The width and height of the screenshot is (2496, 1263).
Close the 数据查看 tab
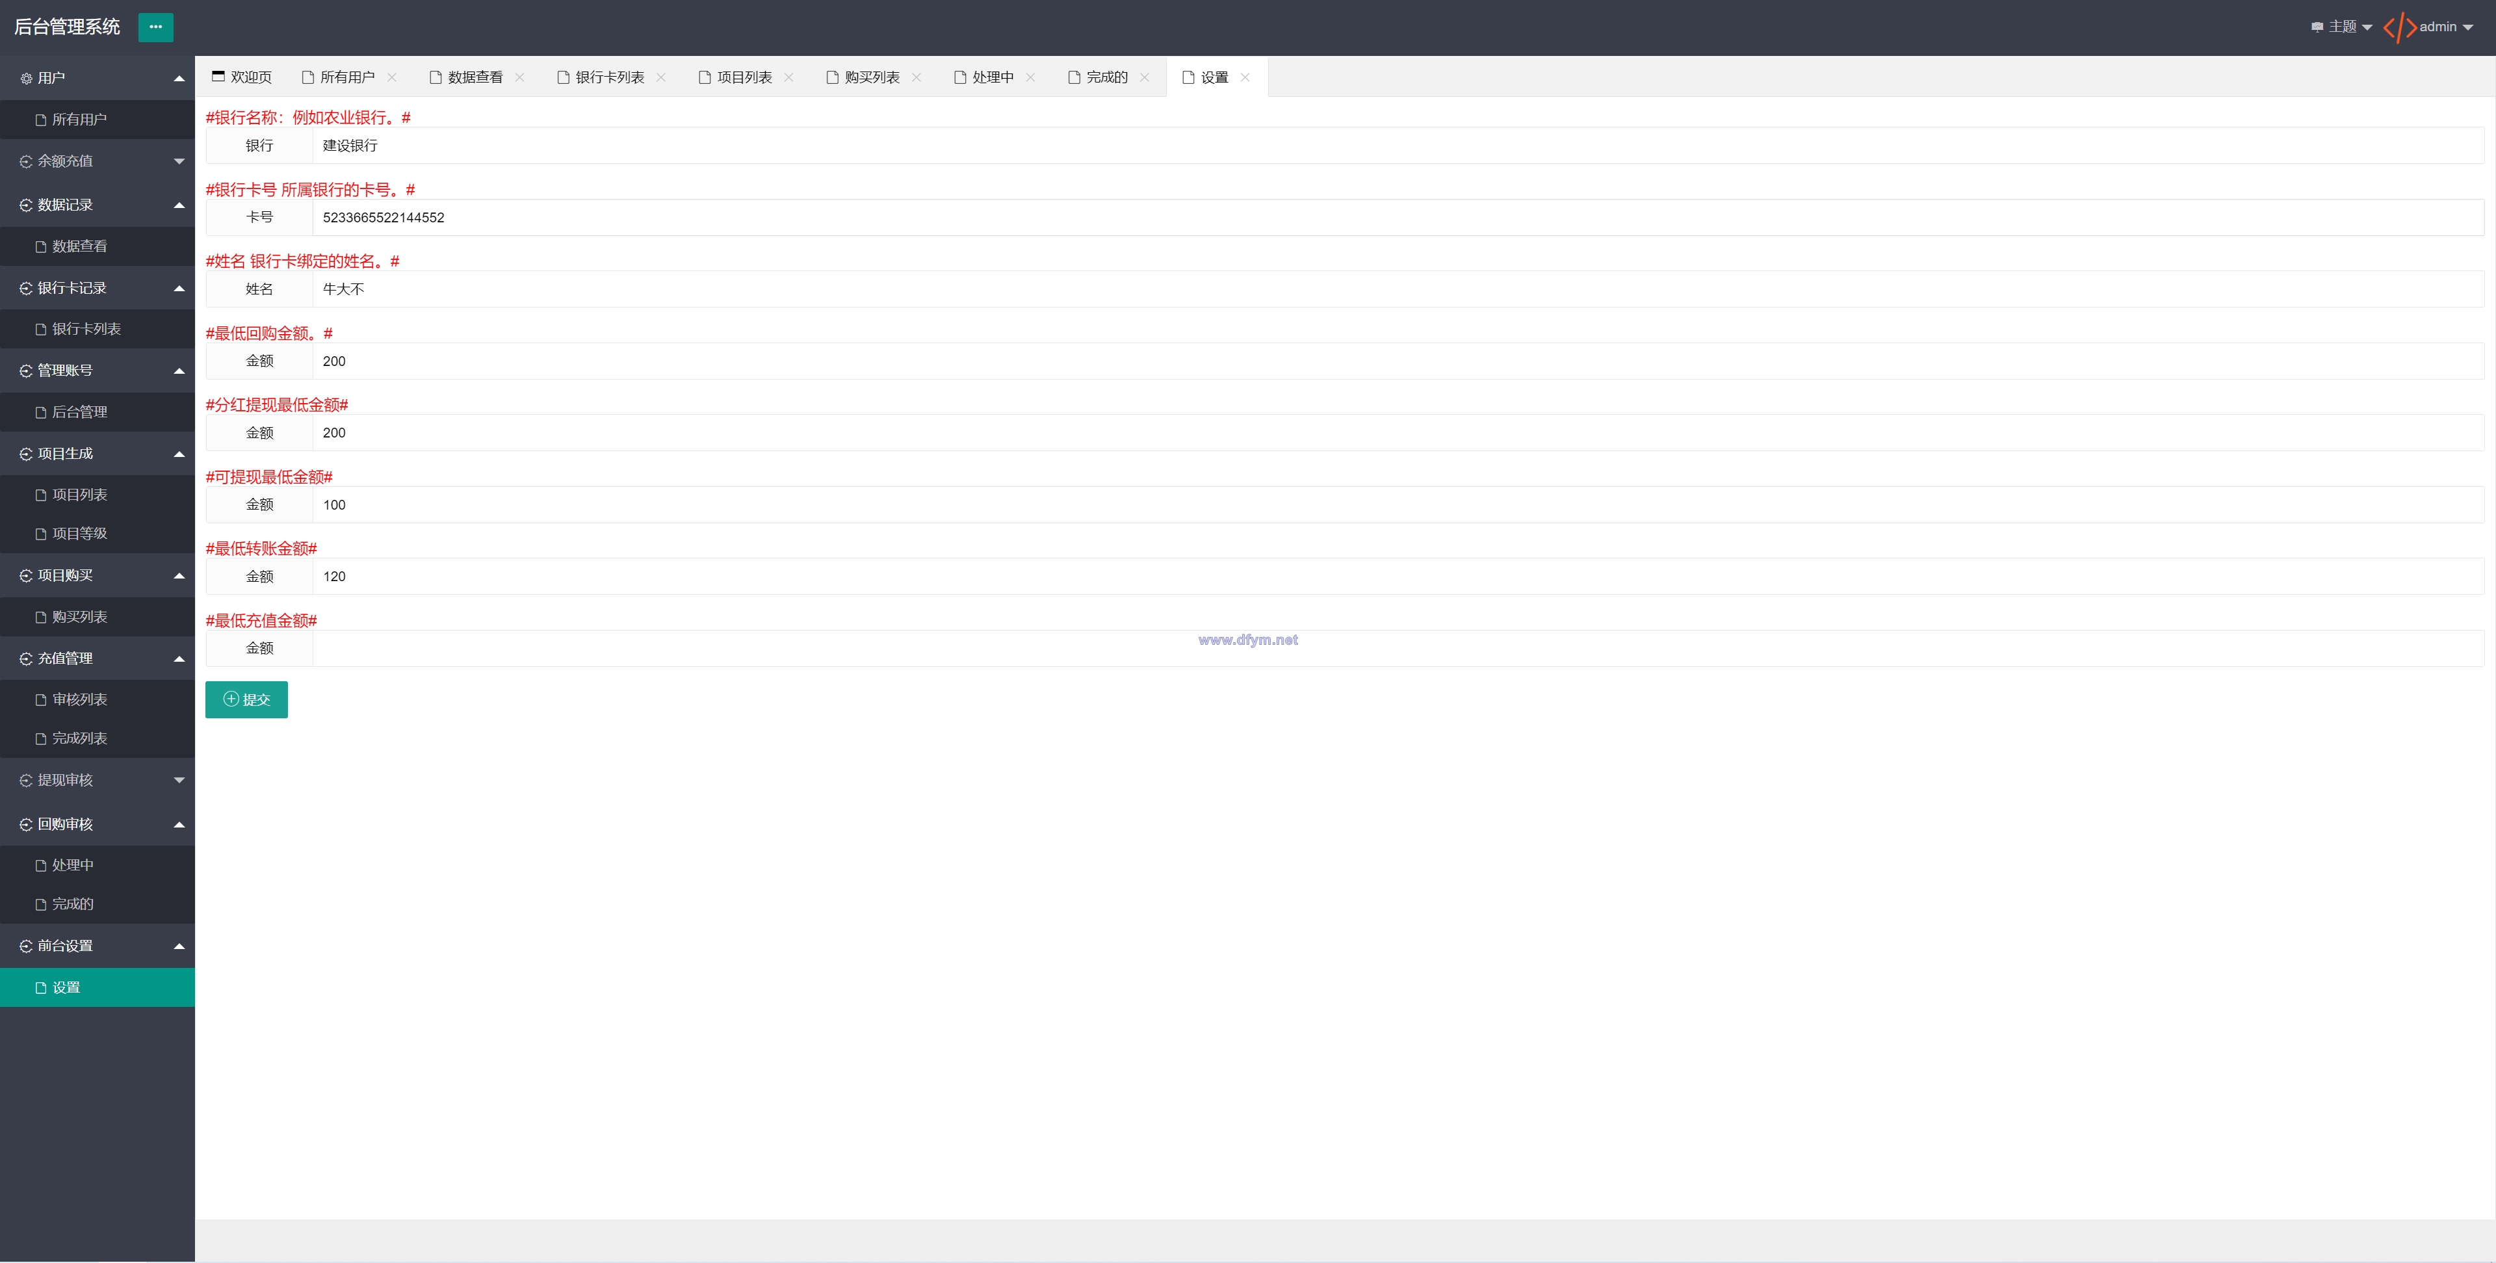click(x=519, y=77)
